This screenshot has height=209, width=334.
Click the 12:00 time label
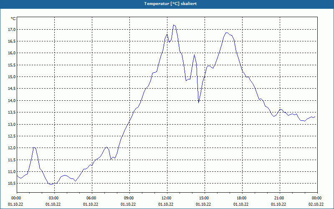(166, 198)
